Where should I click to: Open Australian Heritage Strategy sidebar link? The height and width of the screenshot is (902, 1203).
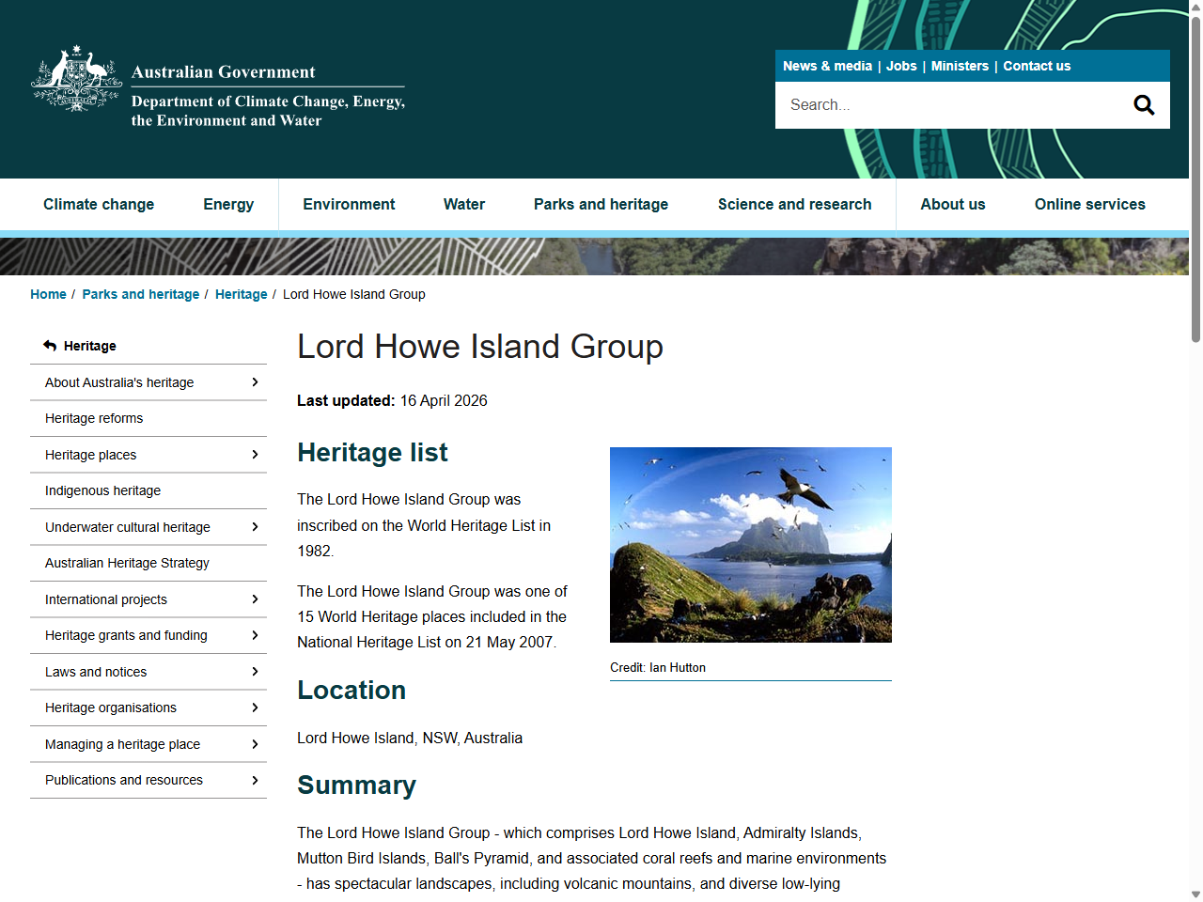coord(127,563)
